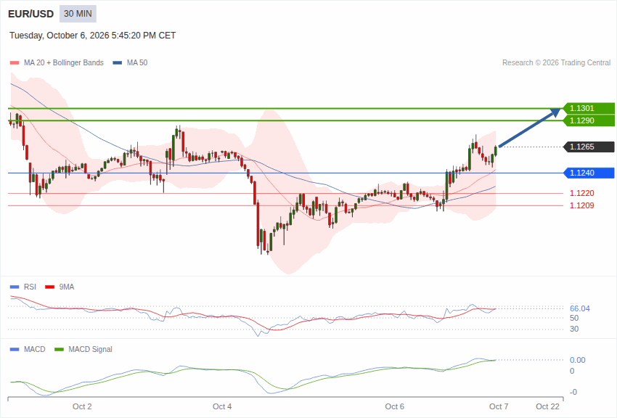Click the 30 MIN timeframe badge

[78, 14]
